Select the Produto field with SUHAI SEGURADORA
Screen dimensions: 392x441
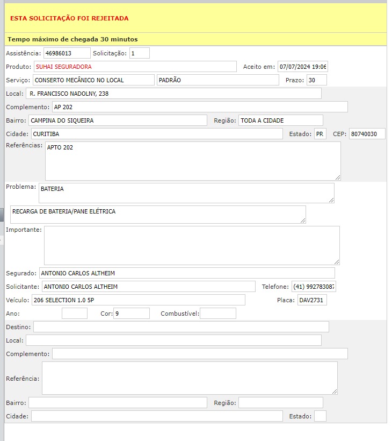pos(135,67)
